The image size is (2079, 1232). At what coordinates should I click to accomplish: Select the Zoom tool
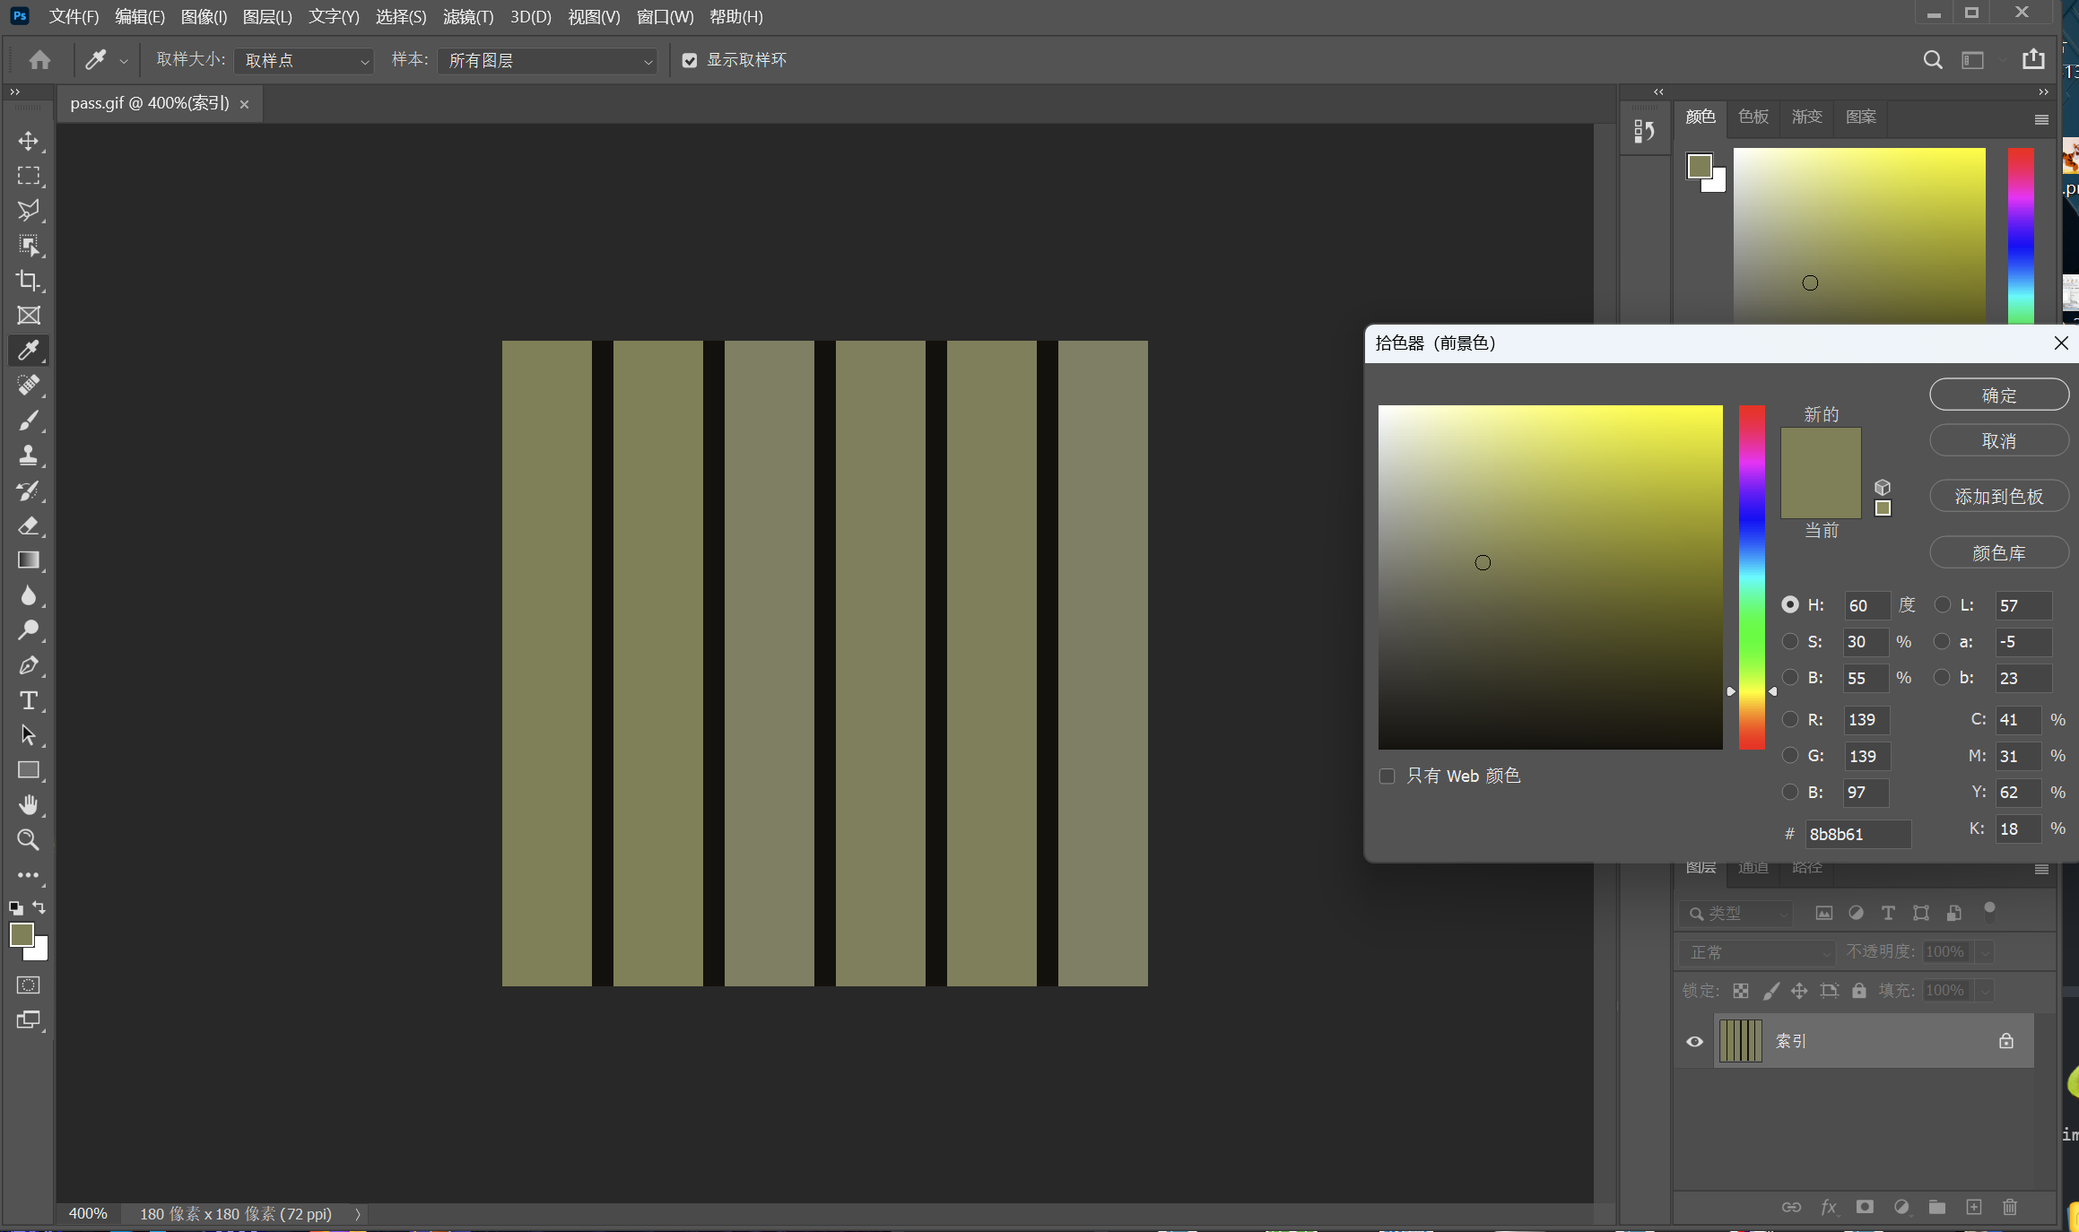[29, 840]
